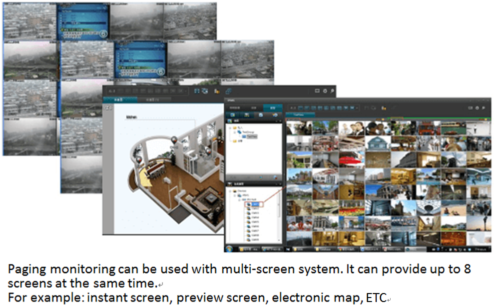Select the first screen layout icon in the front toolbar
This screenshot has width=495, height=308.
tap(301, 108)
